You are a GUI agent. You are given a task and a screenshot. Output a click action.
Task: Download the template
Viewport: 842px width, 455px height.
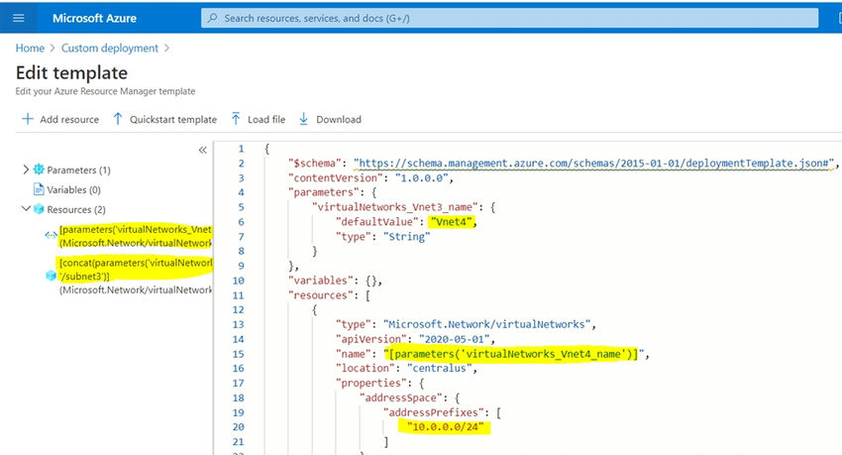pos(330,119)
